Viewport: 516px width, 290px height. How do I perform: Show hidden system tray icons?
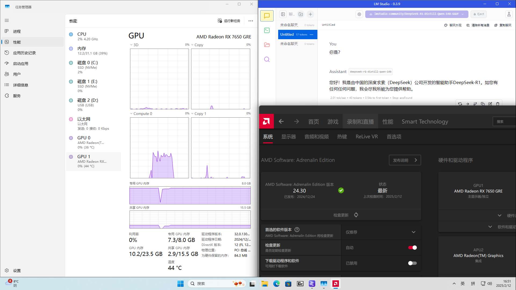coord(454,284)
